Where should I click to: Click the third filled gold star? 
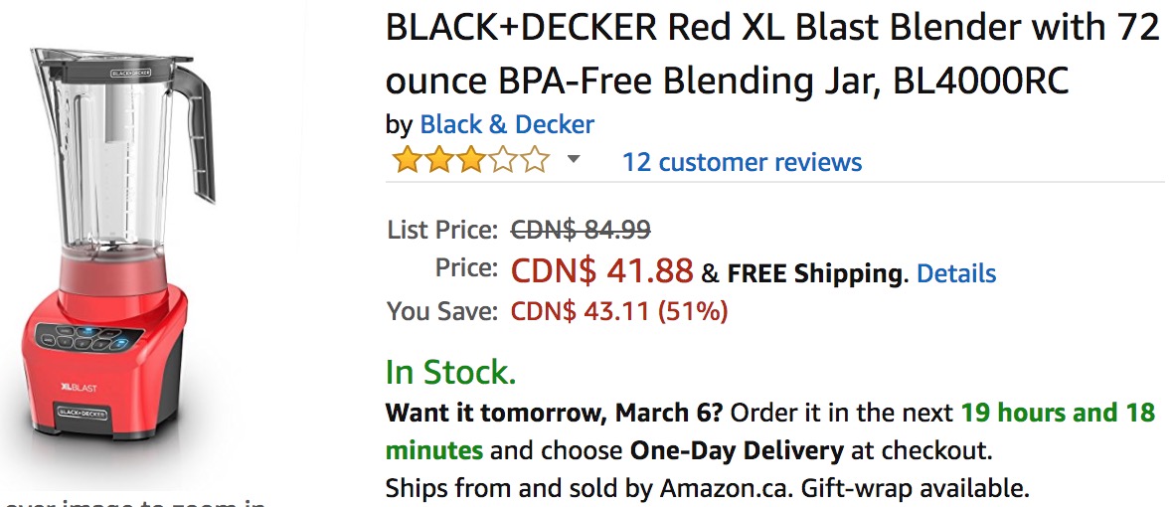tap(470, 160)
